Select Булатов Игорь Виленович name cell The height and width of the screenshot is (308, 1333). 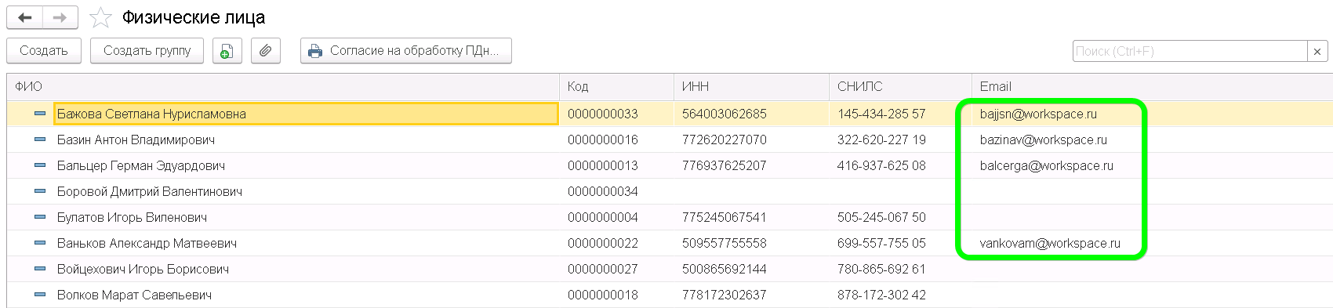pos(306,217)
